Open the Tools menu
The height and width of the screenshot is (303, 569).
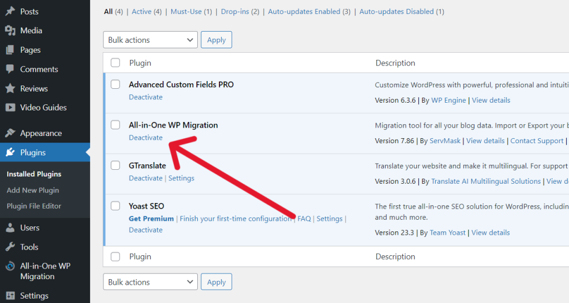point(29,247)
